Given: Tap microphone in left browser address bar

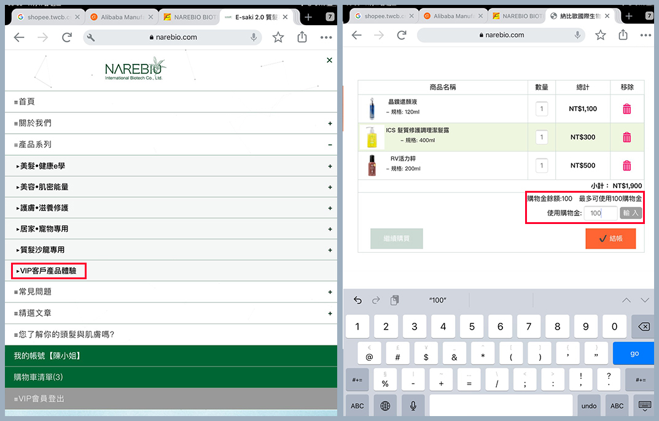Looking at the screenshot, I should point(254,37).
